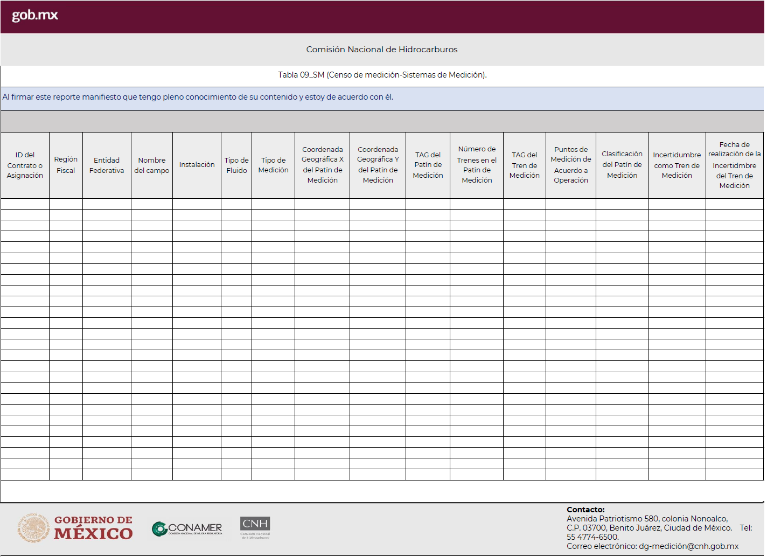This screenshot has width=767, height=557.
Task: Select the 'Entidad Federativa' column header
Action: [x=107, y=165]
